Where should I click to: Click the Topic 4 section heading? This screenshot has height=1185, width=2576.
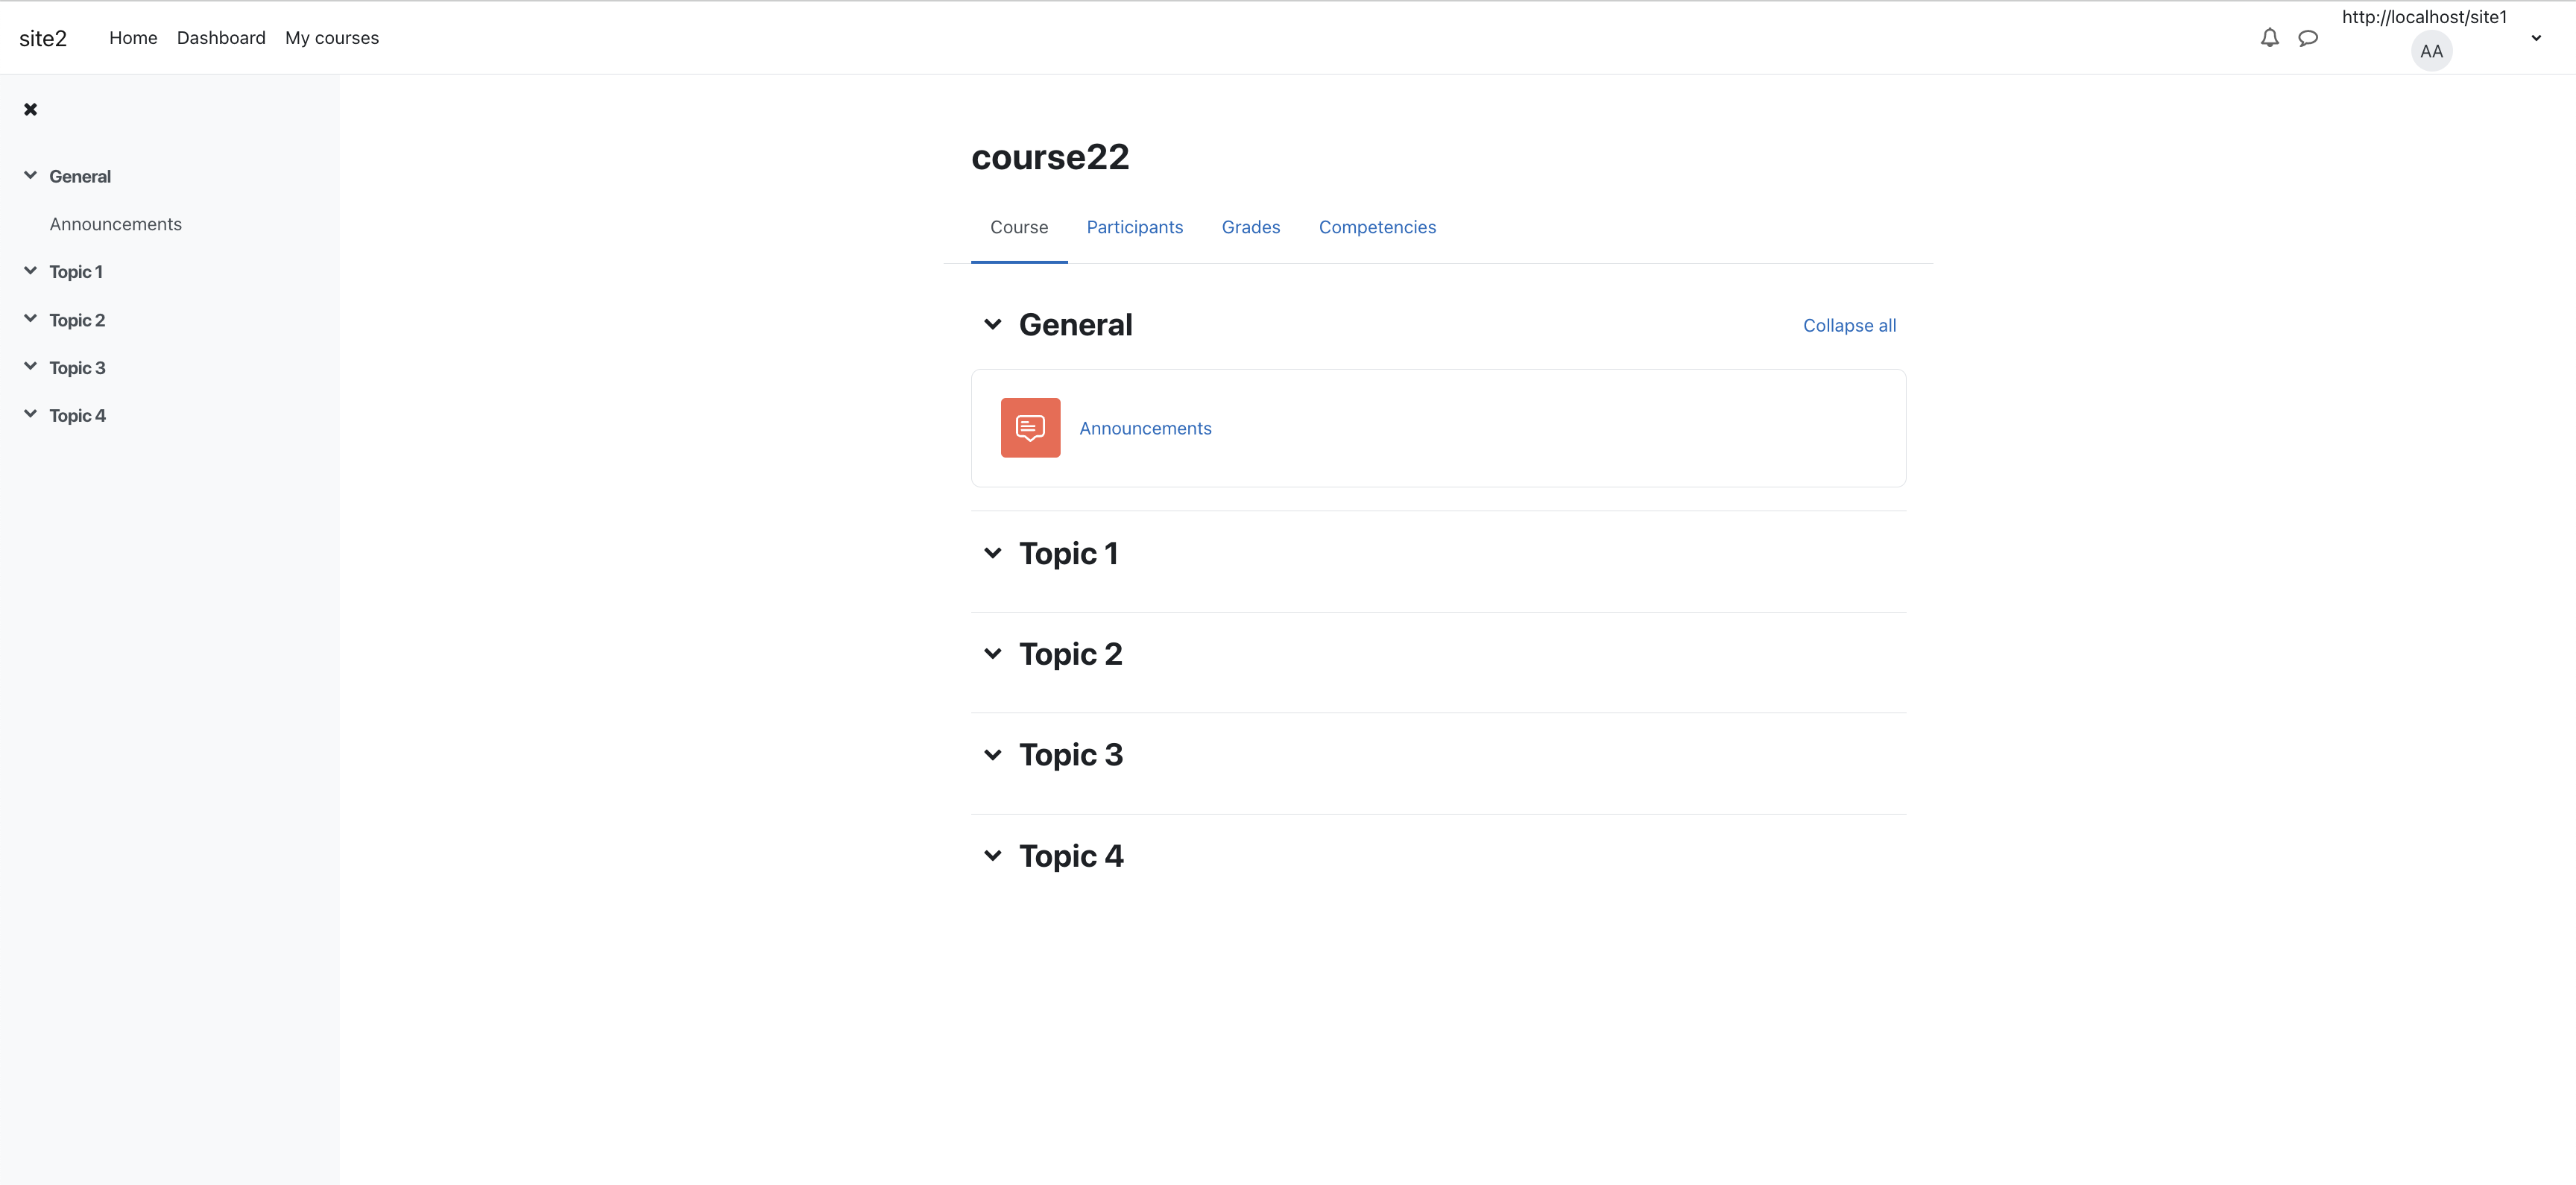pos(1071,856)
